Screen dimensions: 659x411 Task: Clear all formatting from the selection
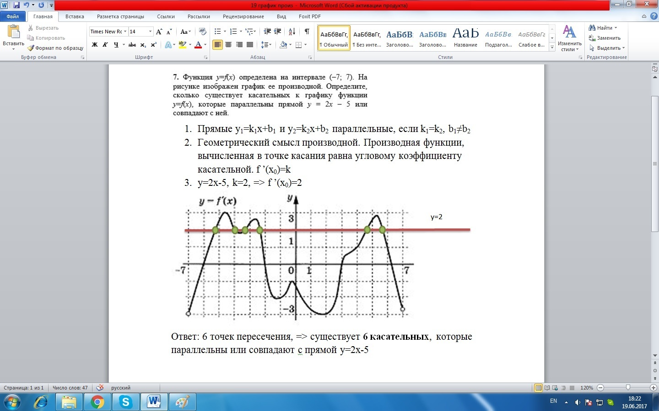[x=203, y=32]
